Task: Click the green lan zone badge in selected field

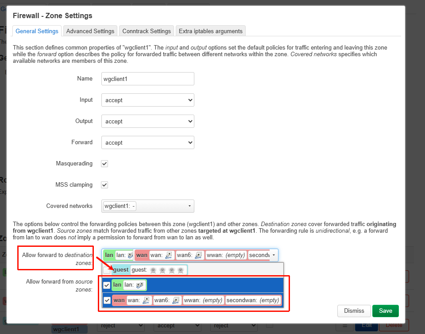Action: click(x=108, y=255)
